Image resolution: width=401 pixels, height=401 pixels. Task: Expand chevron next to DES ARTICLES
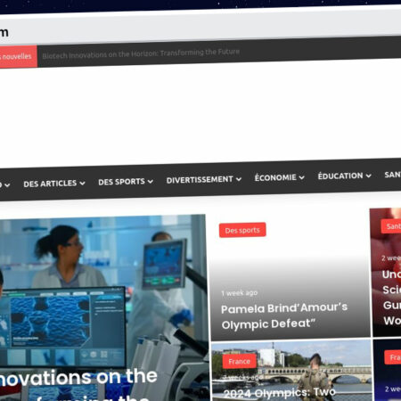(82, 184)
